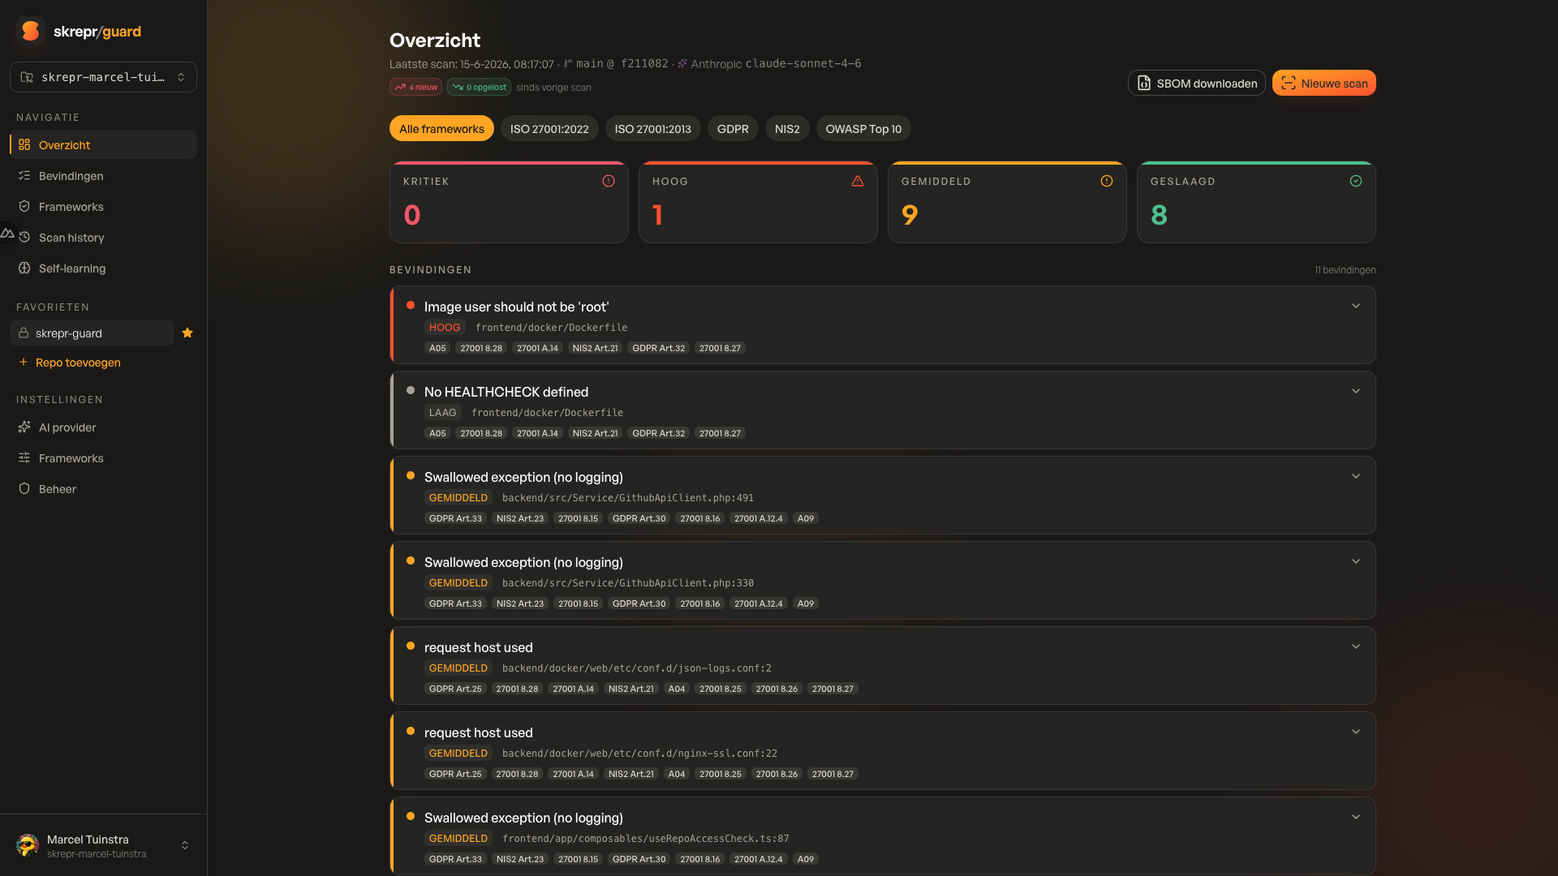Click GDPR Art.32 tag on root finding
This screenshot has width=1558, height=876.
pyautogui.click(x=658, y=348)
